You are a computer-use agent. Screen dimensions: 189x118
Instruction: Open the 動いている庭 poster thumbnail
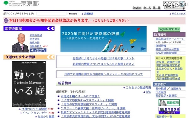29,84
